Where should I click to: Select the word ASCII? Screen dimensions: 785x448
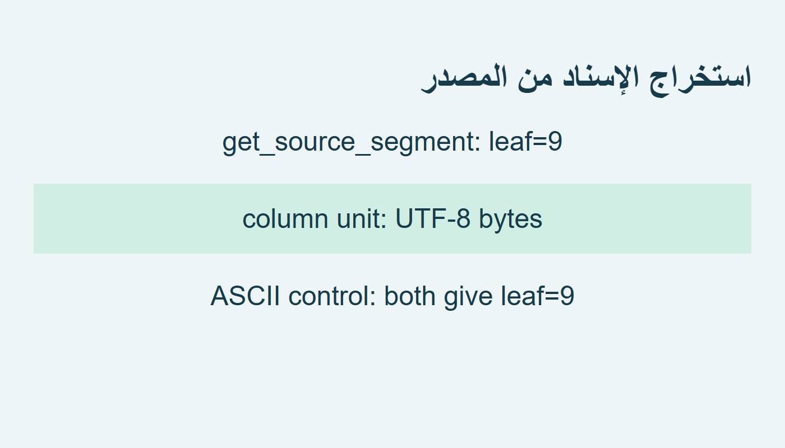[246, 296]
